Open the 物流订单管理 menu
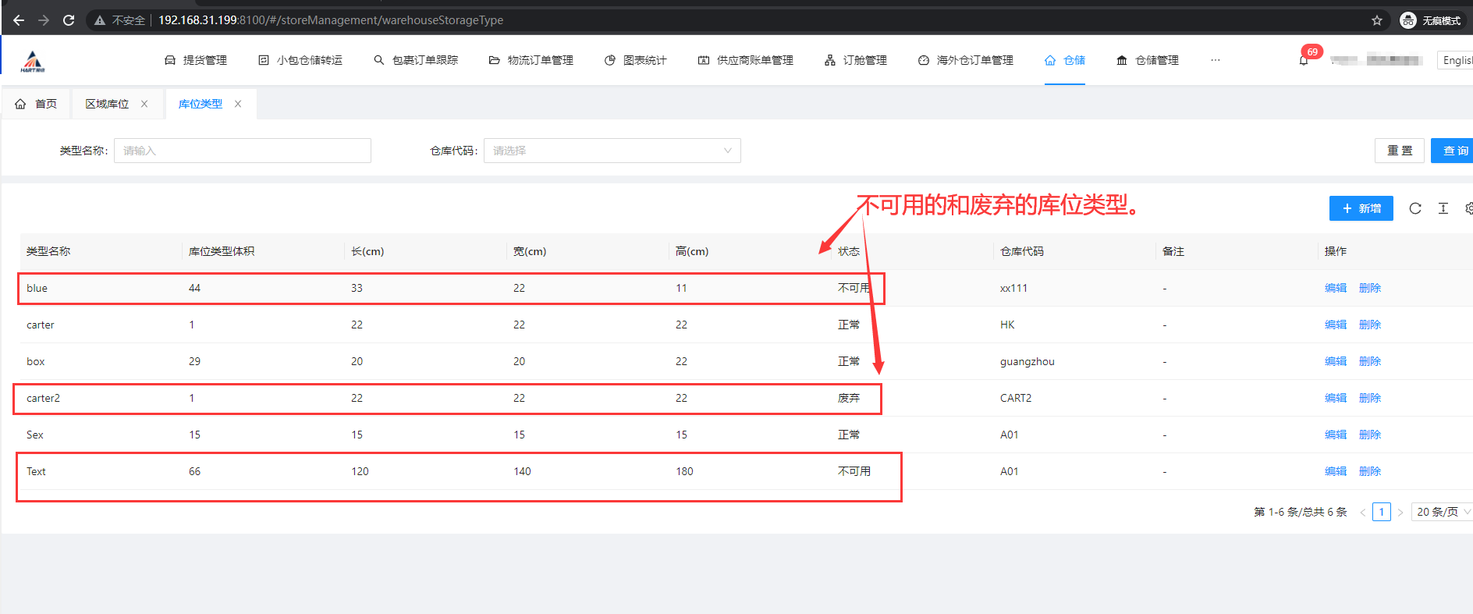1473x614 pixels. tap(531, 60)
